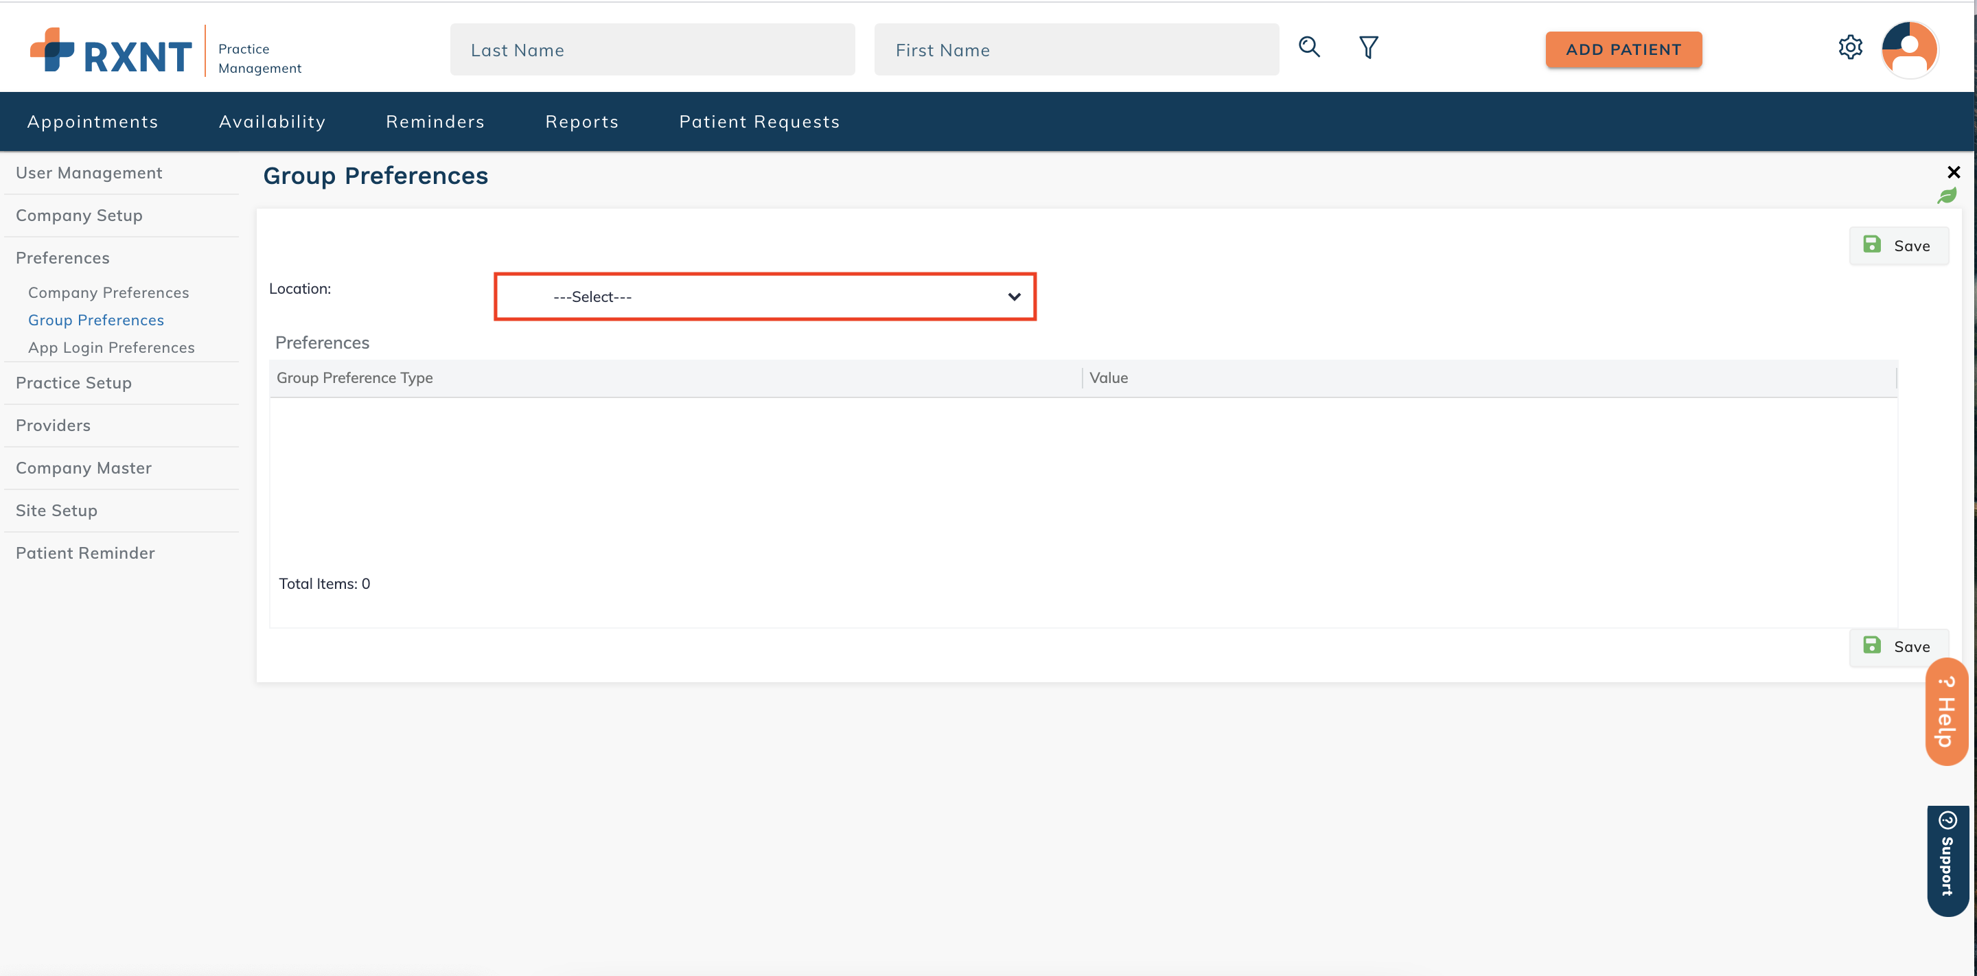Click the 'Total Items: 0' text
Screen dimensions: 1977x976
tap(324, 584)
